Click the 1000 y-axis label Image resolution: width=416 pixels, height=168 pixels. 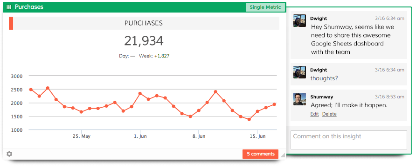(x=16, y=130)
